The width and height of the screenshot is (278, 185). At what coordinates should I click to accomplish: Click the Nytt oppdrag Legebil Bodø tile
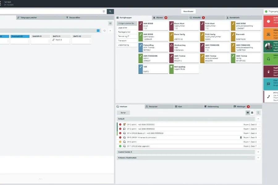tap(183, 69)
